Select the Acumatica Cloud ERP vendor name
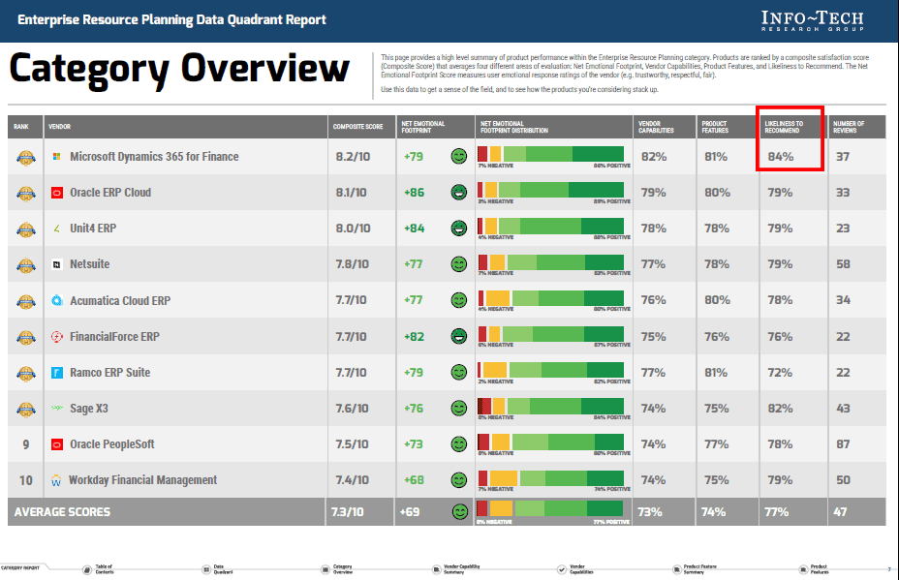 (120, 300)
